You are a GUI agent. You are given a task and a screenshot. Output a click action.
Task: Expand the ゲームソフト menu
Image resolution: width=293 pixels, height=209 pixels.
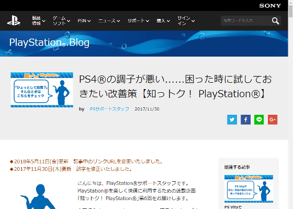click(x=61, y=20)
